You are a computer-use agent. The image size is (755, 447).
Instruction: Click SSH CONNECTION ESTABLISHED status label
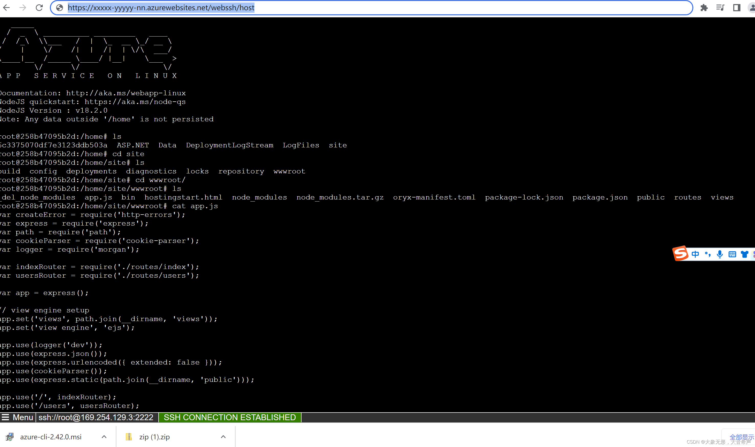[x=229, y=417]
